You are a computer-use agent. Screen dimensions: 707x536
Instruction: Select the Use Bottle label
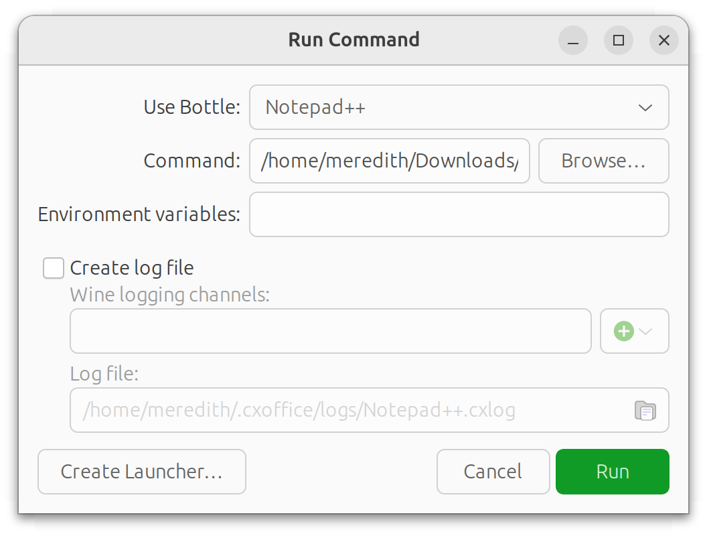point(191,107)
